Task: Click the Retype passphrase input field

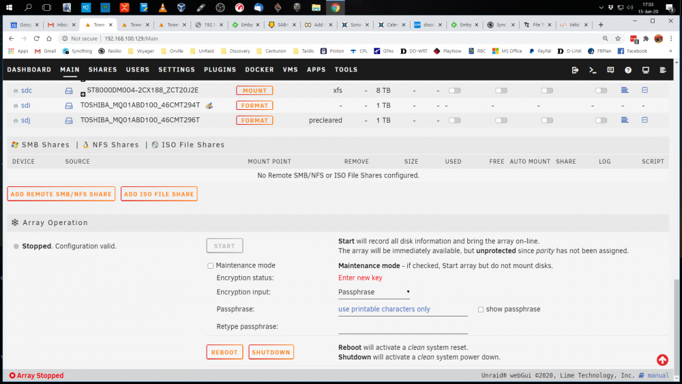Action: (x=403, y=327)
